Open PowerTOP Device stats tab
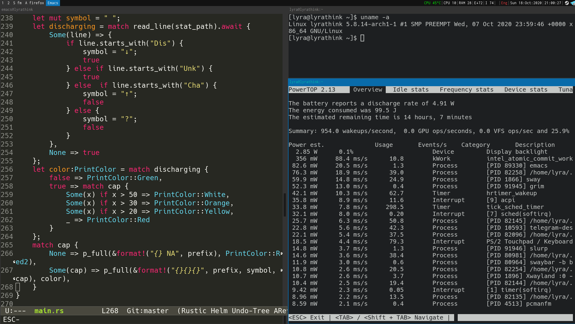Screen dimensions: 575x324 [x=526, y=89]
